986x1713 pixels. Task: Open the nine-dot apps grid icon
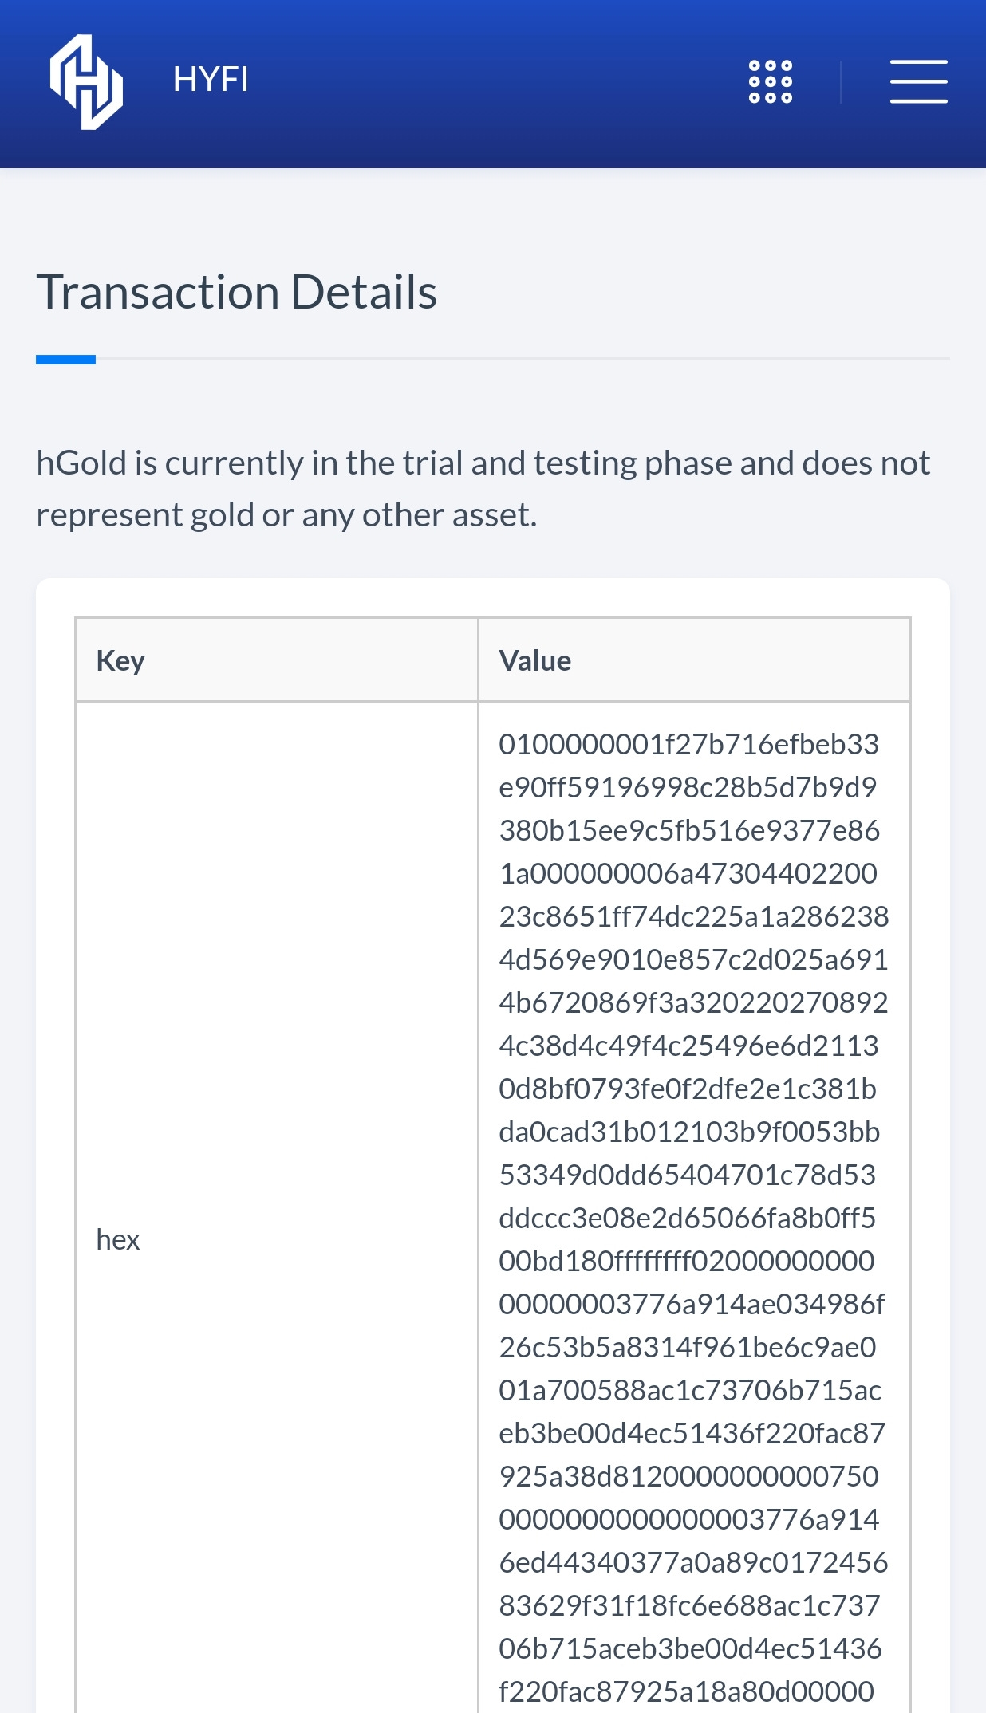click(771, 81)
